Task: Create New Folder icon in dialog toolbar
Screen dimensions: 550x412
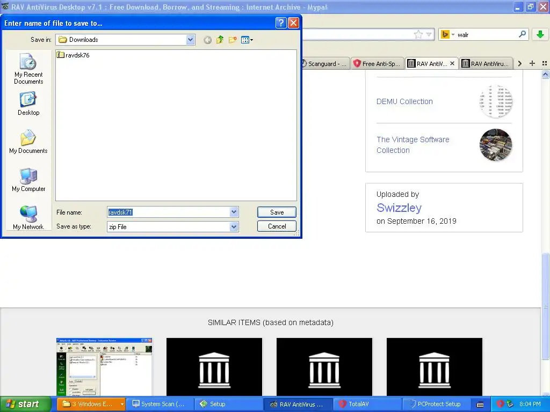Action: click(x=232, y=40)
